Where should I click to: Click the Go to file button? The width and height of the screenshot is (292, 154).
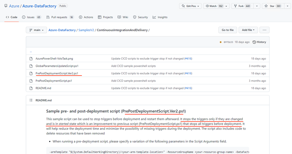click(x=228, y=30)
